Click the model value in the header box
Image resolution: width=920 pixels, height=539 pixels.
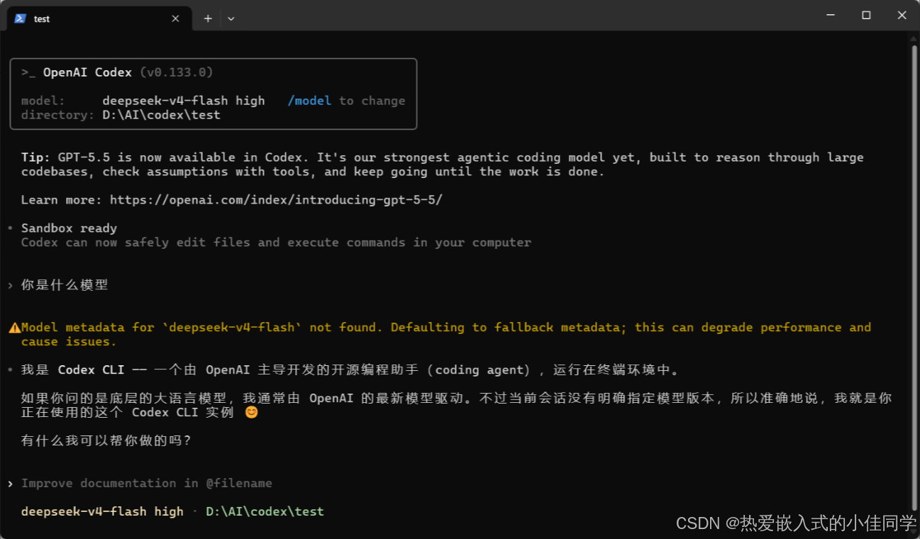tap(184, 101)
